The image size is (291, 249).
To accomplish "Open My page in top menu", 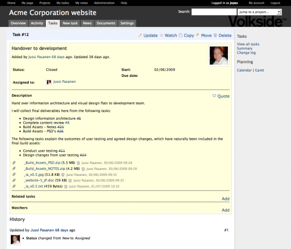I will (27, 3).
